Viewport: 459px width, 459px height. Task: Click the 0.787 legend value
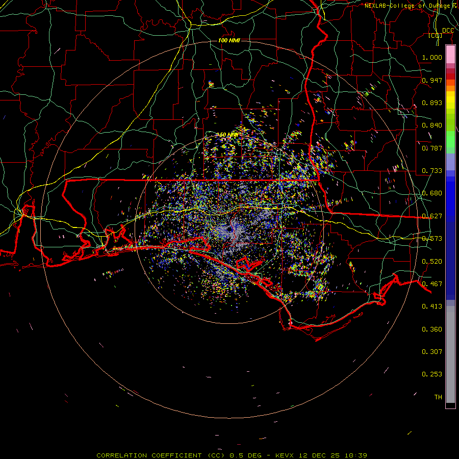432,148
